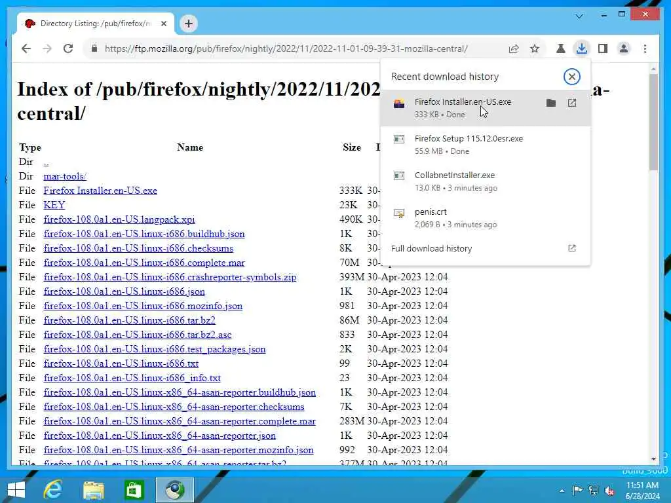Share this page using share icon
This screenshot has width=671, height=503.
[514, 48]
